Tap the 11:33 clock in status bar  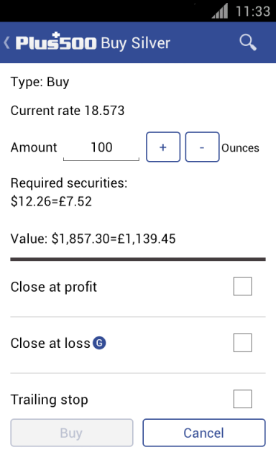pos(253,11)
